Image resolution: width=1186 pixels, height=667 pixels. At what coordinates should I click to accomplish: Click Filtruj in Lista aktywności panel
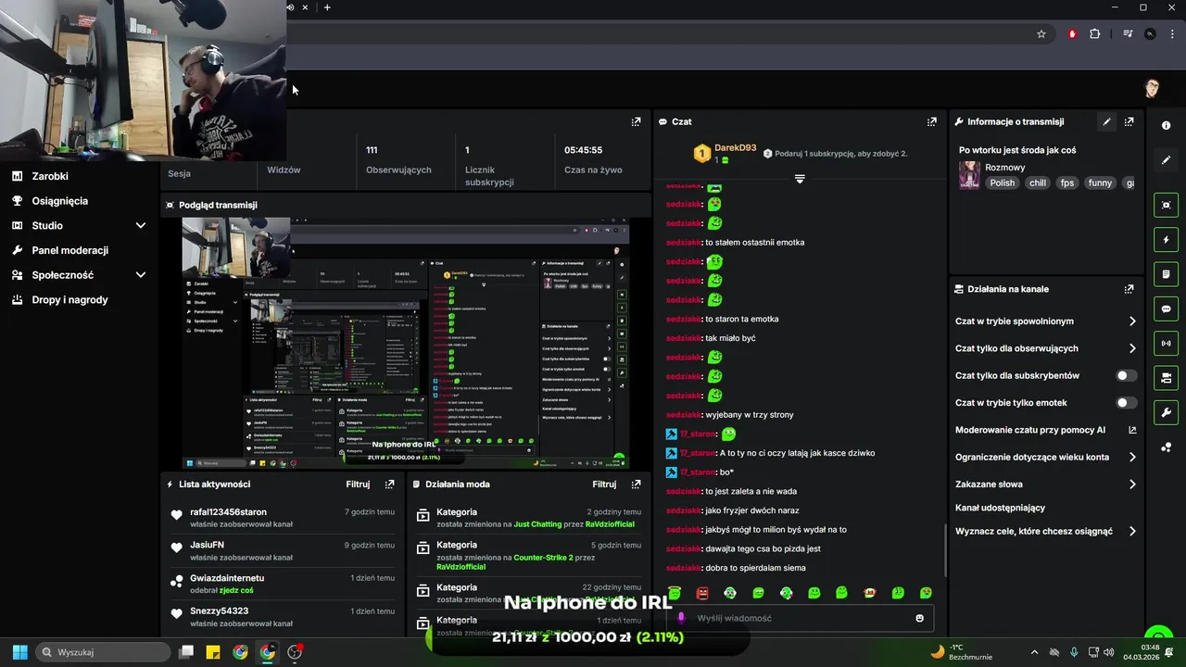coord(358,484)
